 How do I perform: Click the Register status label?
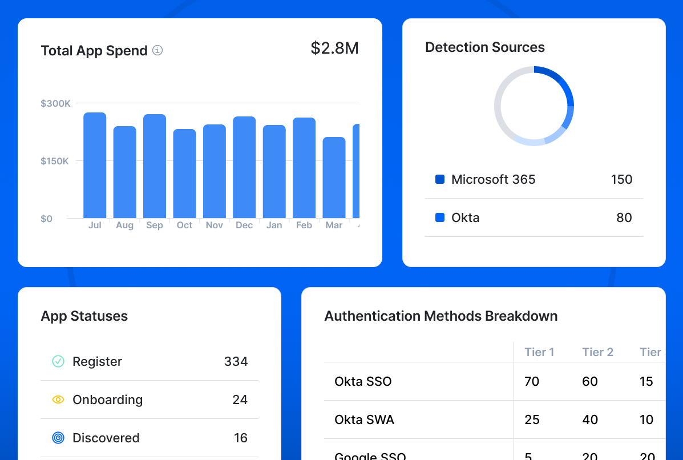(x=97, y=362)
